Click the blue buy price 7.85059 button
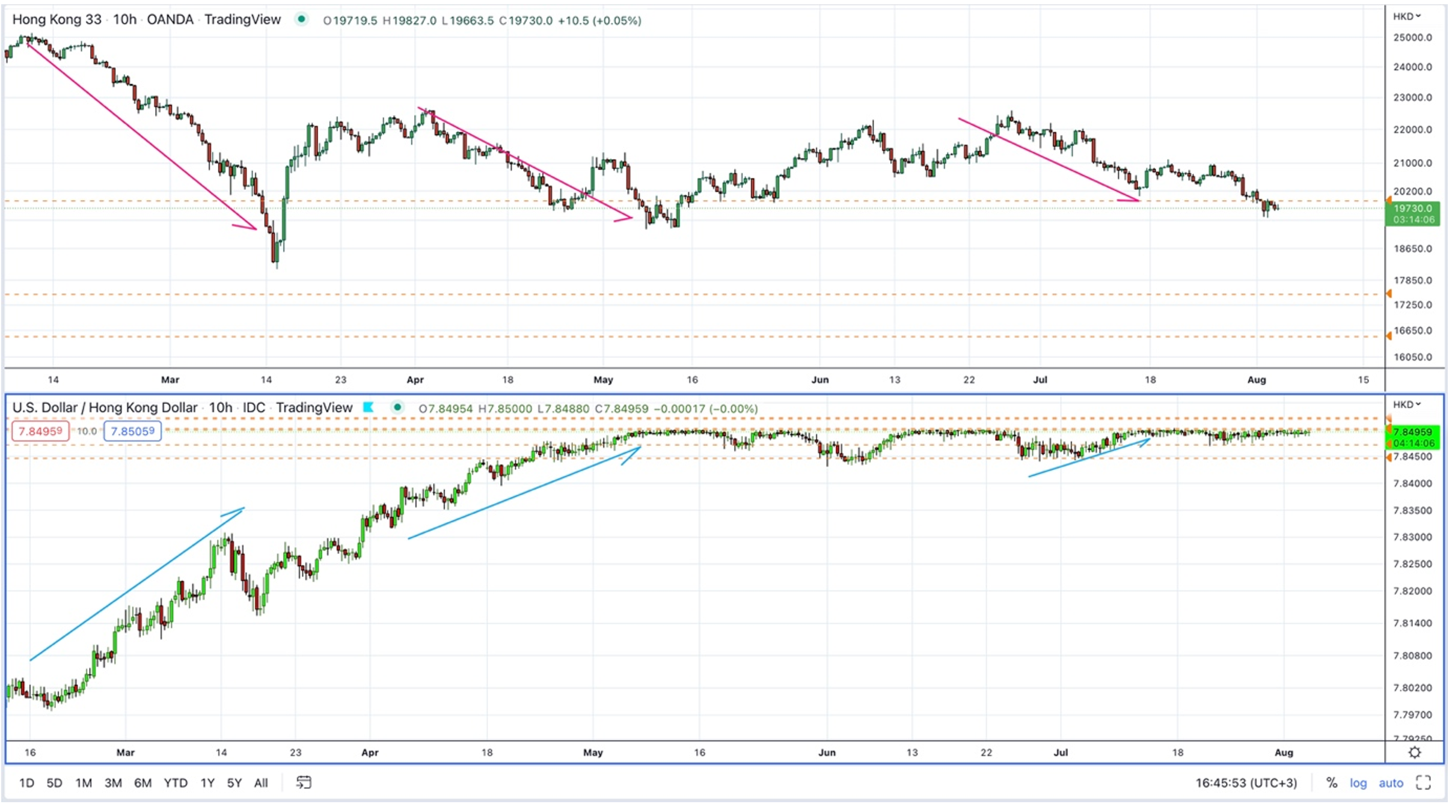1452x804 pixels. click(x=132, y=431)
